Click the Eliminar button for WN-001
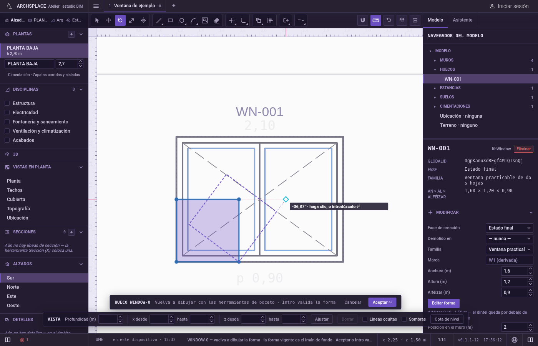Screen dimensions: 538x346 (x=523, y=149)
